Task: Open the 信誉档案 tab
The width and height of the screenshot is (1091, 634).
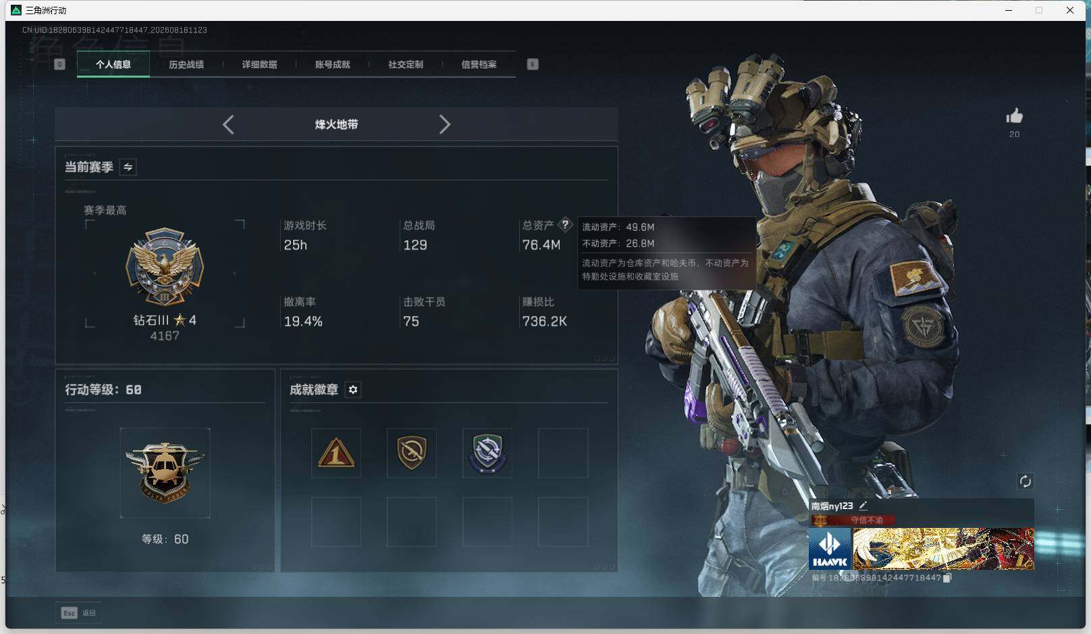Action: [x=479, y=64]
